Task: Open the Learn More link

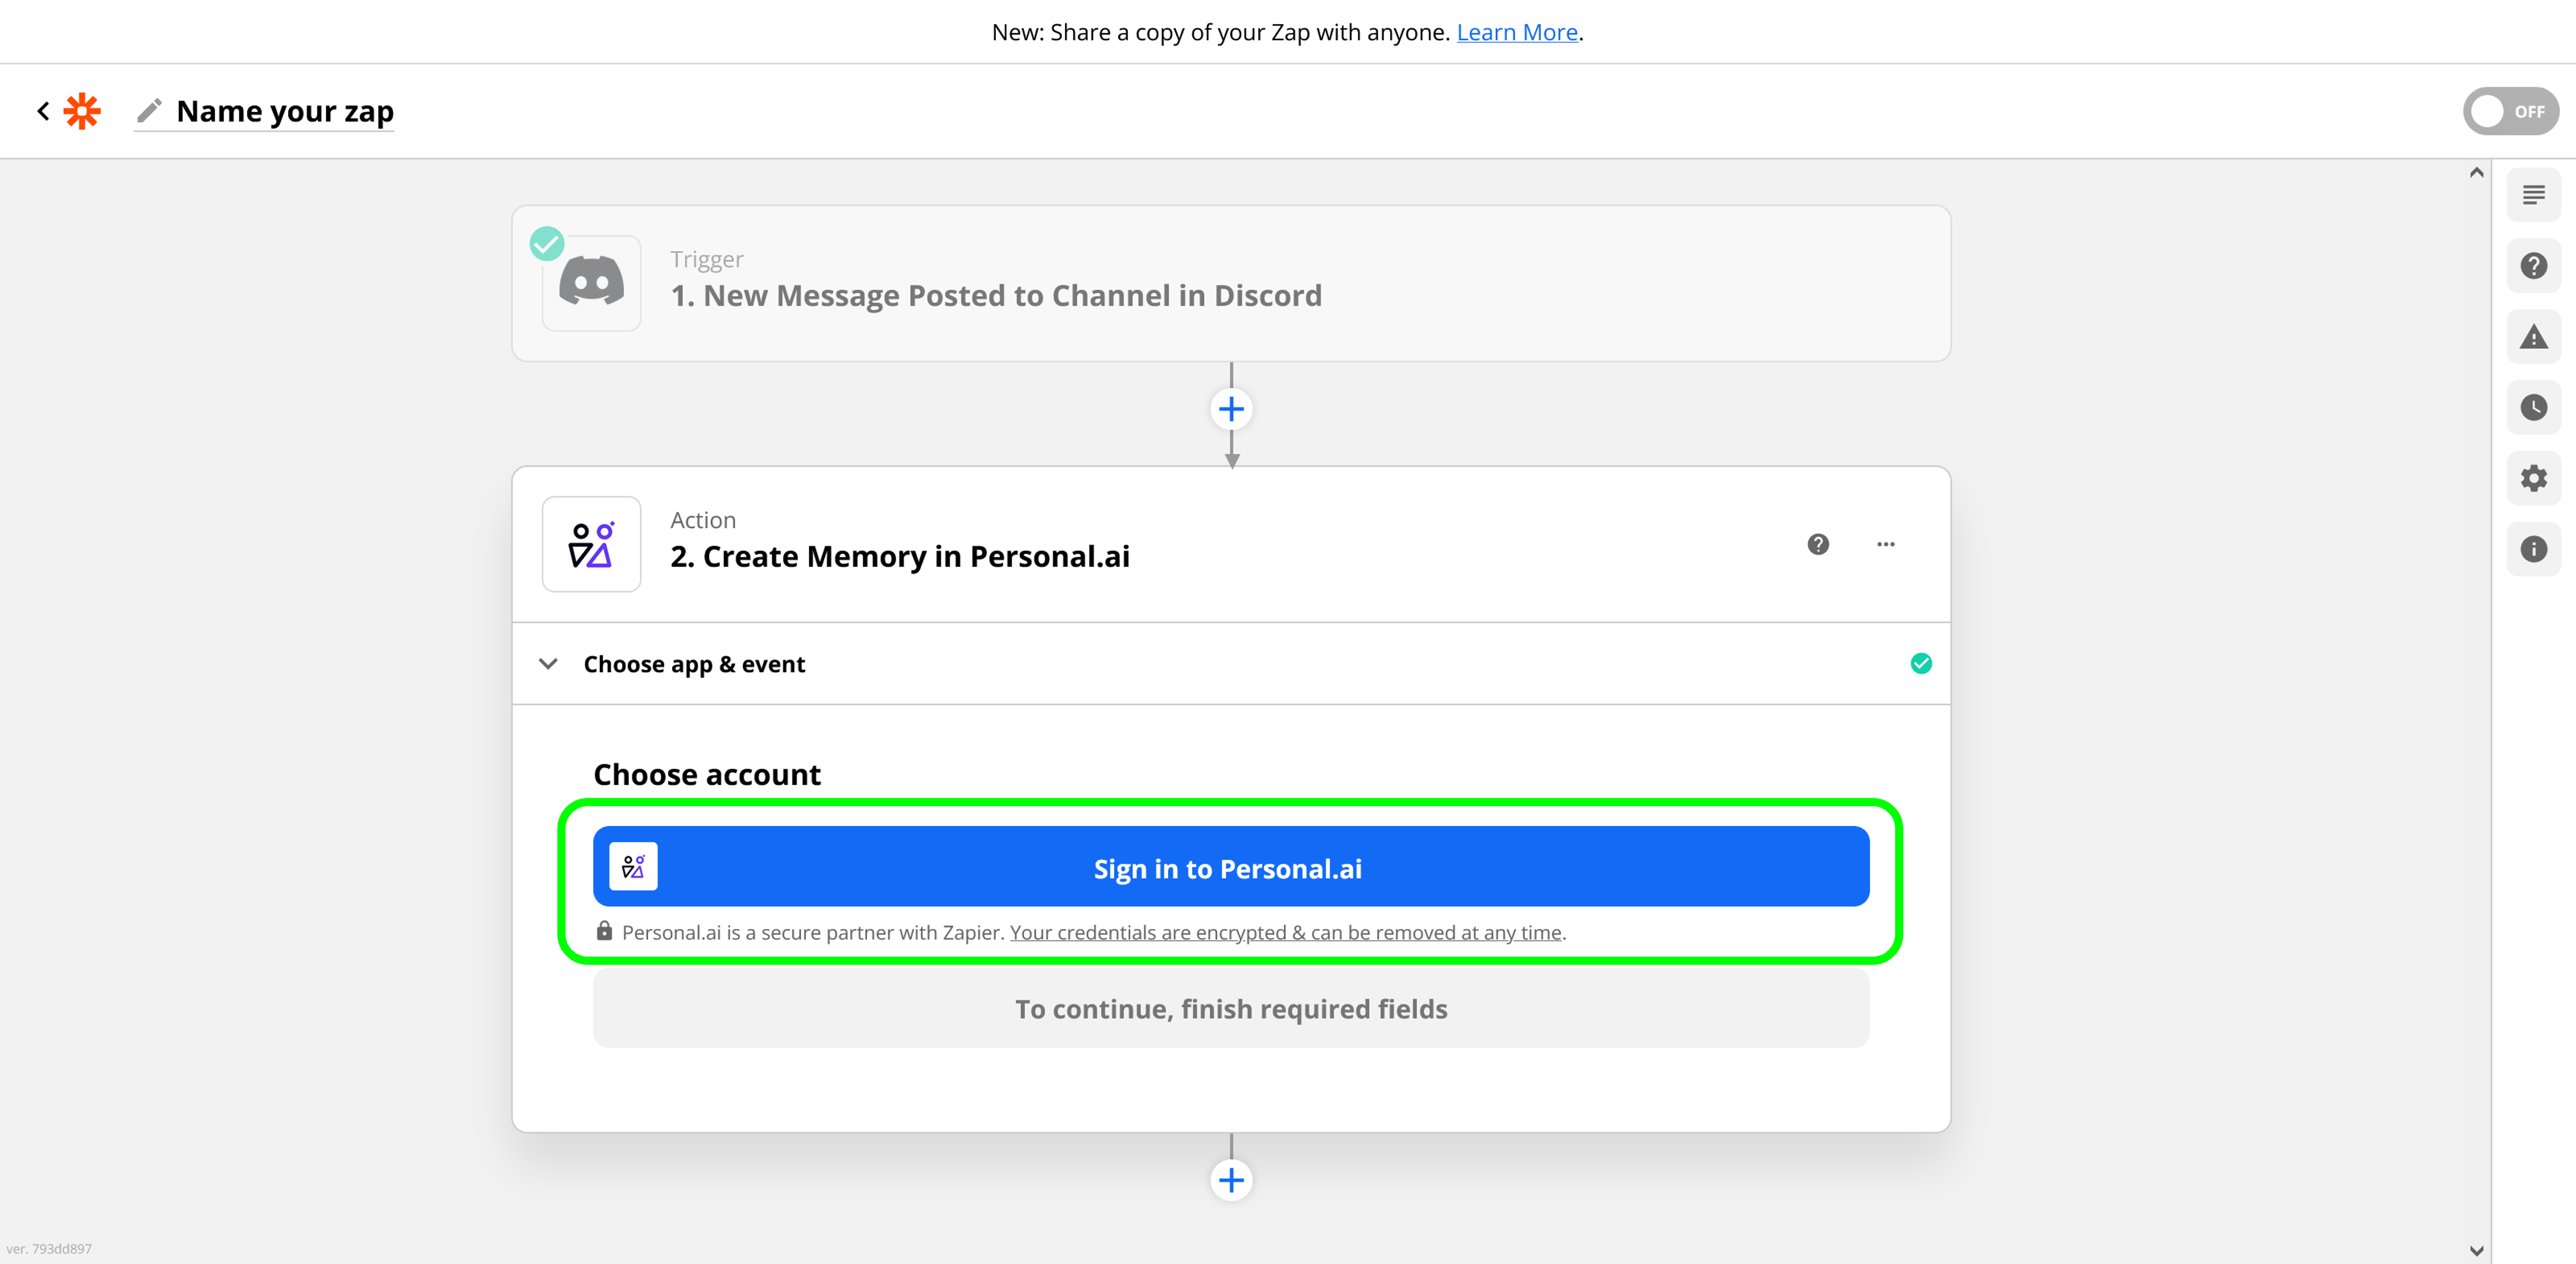Action: (1516, 32)
